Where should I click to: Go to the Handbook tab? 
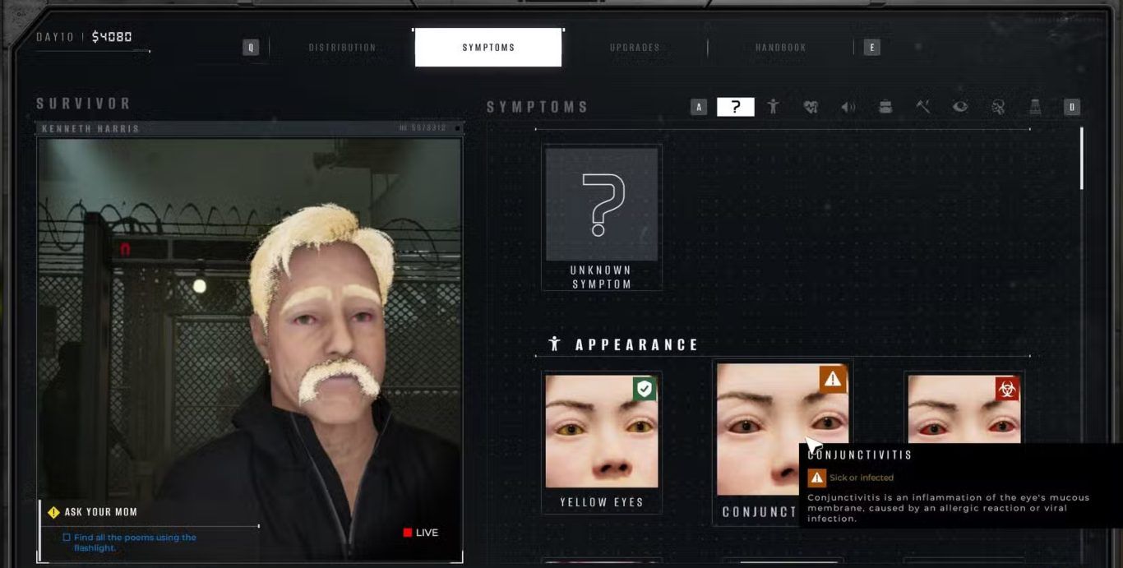coord(780,48)
